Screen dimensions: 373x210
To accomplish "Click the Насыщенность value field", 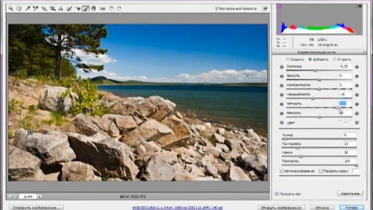I will 345,94.
